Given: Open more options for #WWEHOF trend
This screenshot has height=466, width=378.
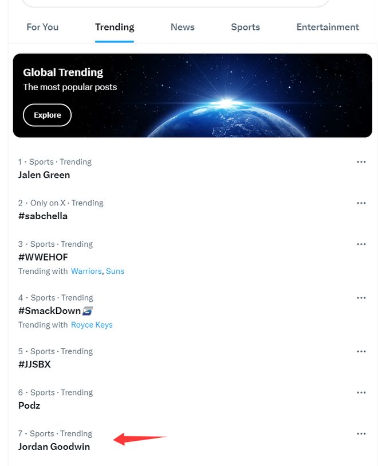Looking at the screenshot, I should (361, 244).
